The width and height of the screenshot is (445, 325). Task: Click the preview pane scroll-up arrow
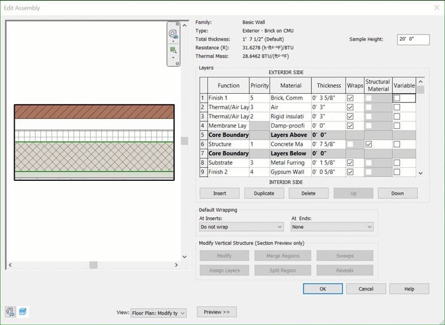coord(184,26)
